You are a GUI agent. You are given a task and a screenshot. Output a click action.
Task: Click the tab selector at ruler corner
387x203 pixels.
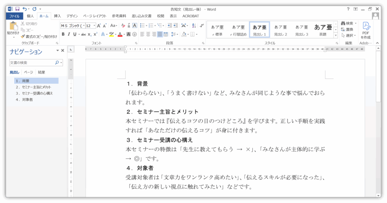(71, 49)
